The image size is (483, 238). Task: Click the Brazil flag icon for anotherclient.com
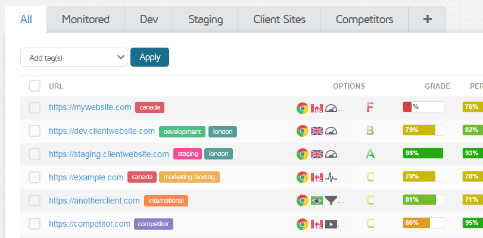(x=317, y=201)
